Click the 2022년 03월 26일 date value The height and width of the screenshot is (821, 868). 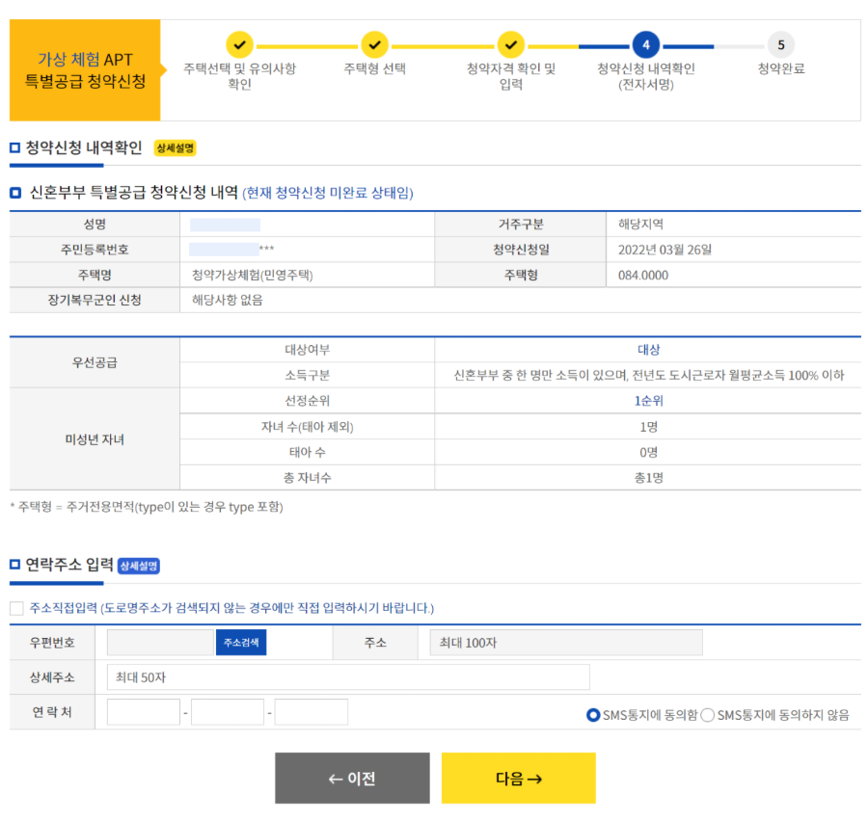[665, 250]
